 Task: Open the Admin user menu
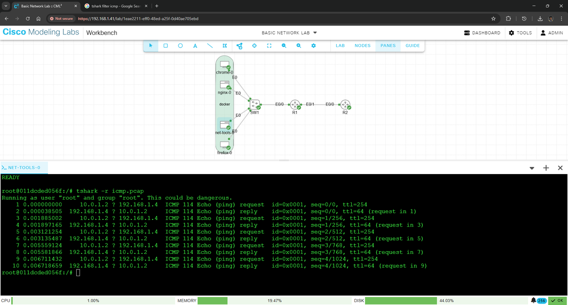click(551, 33)
